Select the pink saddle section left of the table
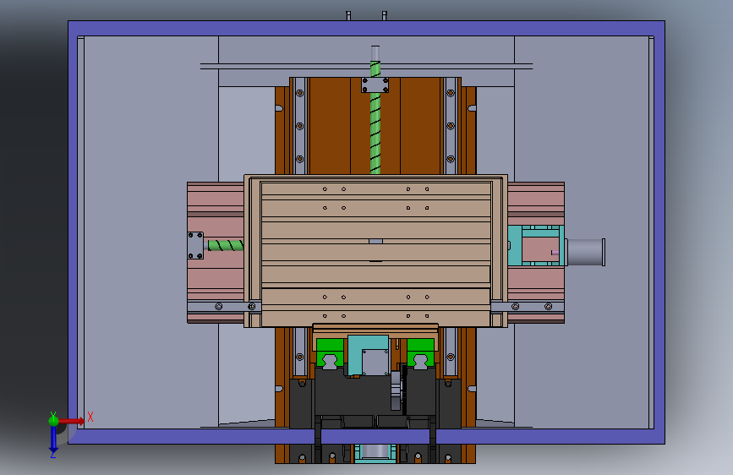733x475 pixels. click(x=216, y=253)
